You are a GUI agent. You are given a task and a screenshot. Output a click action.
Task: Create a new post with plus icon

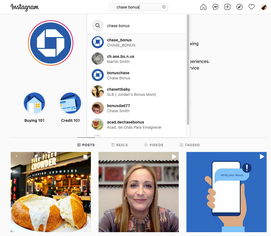coord(227,7)
